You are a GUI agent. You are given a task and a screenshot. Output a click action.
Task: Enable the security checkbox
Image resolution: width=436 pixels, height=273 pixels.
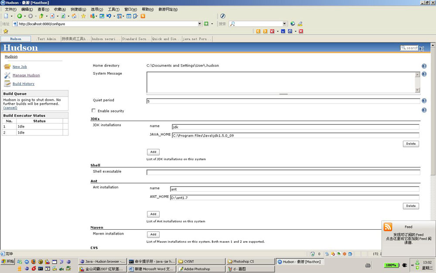(93, 111)
